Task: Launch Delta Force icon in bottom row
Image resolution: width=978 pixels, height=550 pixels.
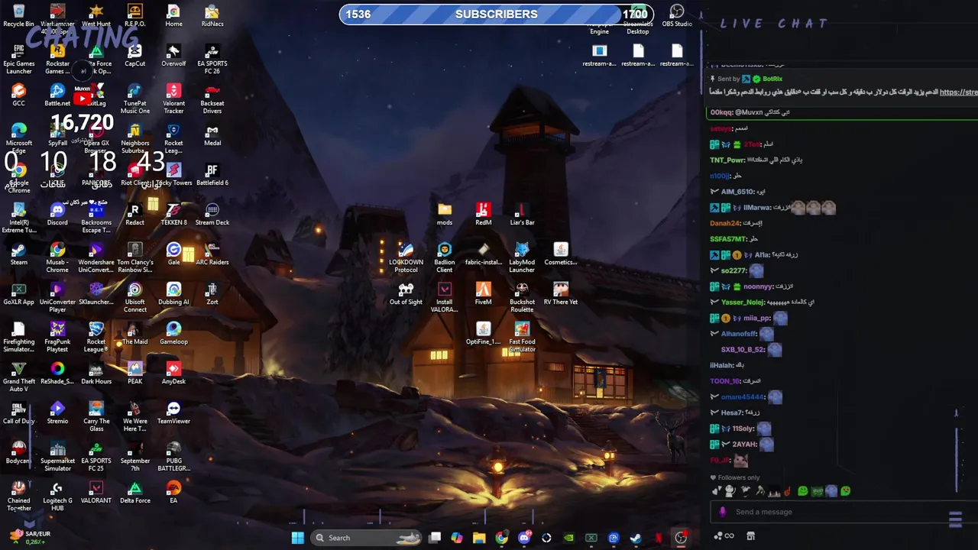Action: 134,492
